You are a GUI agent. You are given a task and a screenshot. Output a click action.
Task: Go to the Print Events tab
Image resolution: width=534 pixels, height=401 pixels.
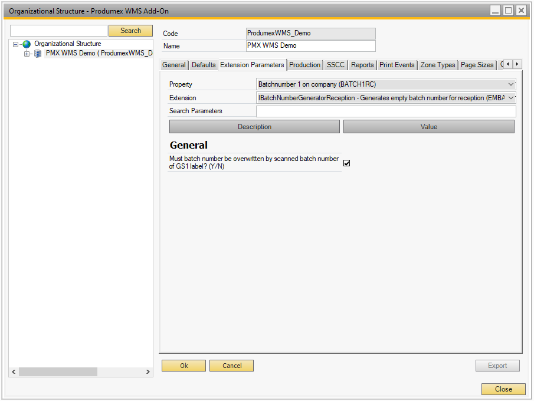click(397, 65)
